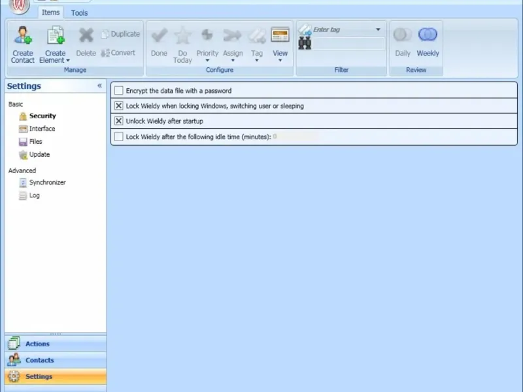Switch to Contacts navigation pane
The image size is (523, 392).
click(56, 360)
